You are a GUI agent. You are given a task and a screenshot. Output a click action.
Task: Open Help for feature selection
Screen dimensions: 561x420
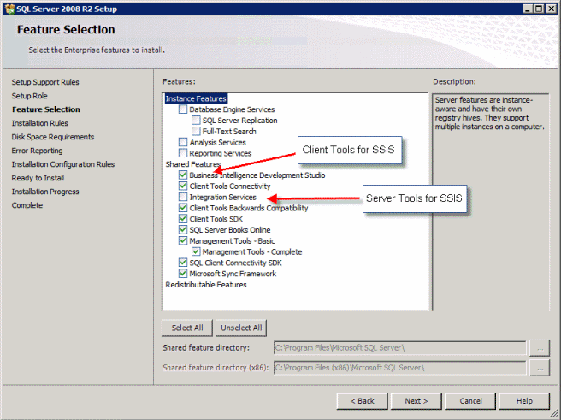pyautogui.click(x=524, y=401)
